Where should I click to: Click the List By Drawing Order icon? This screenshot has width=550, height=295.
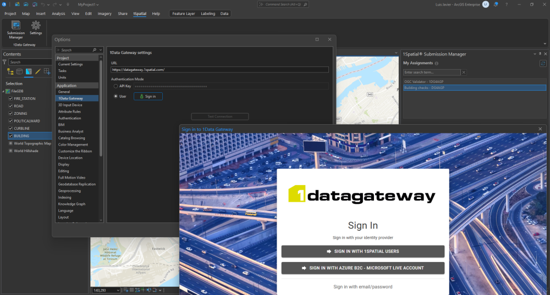pyautogui.click(x=10, y=71)
